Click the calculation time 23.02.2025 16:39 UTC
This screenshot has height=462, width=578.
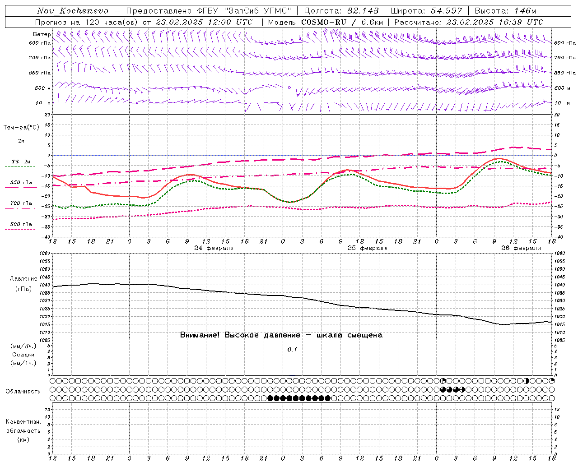494,22
